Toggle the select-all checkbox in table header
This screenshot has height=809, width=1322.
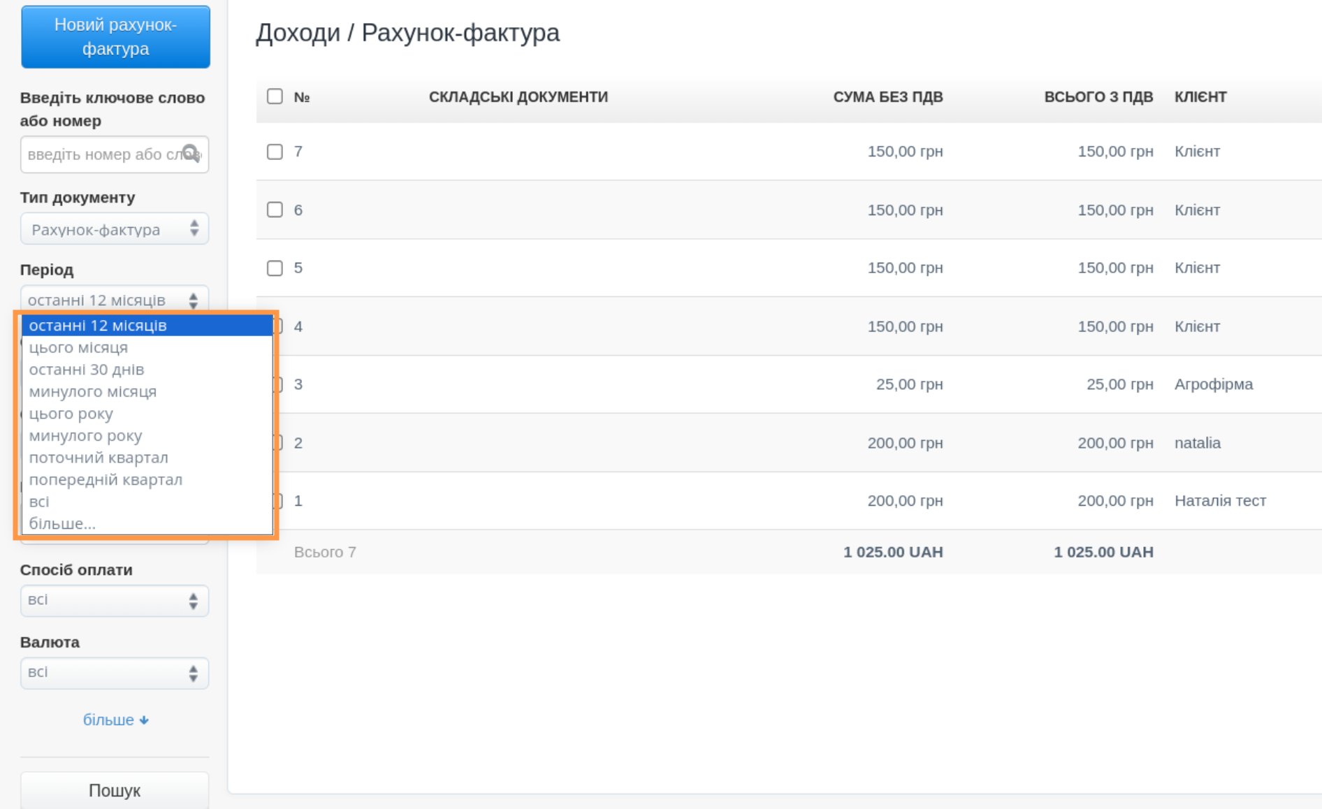click(x=275, y=96)
